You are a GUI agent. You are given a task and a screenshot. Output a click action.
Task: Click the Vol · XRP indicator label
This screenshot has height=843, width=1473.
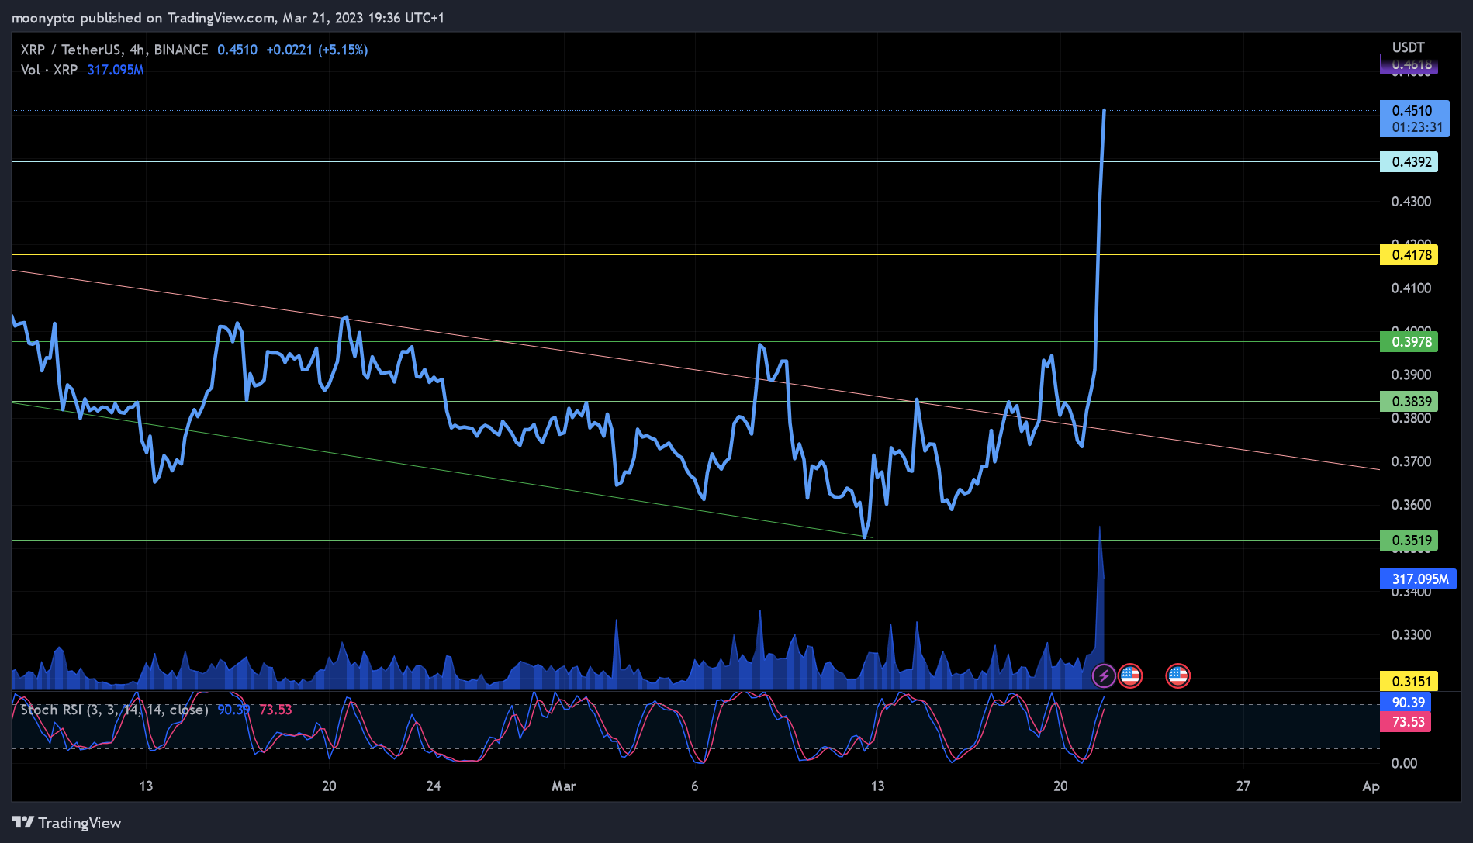(49, 70)
